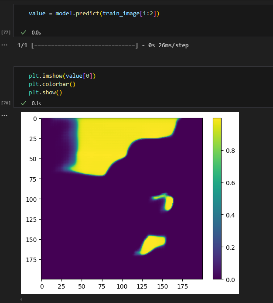The image size is (273, 303).
Task: Click the y-axis tick label 125
Action: (31, 220)
